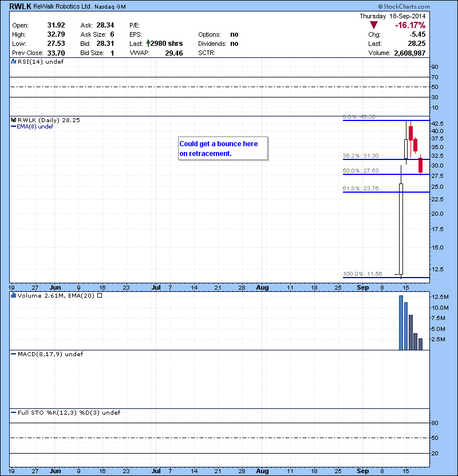Screen dimensions: 458x476
Task: Click the MACD(8,17,9) legend line marker
Action: point(14,354)
